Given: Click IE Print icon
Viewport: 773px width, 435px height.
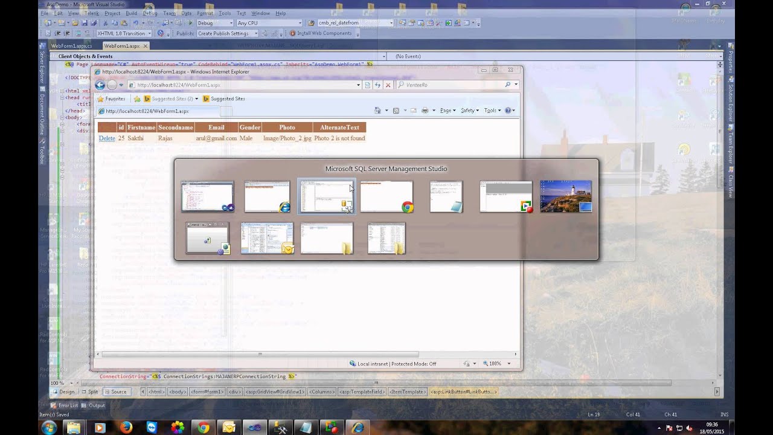Looking at the screenshot, I should pos(425,111).
